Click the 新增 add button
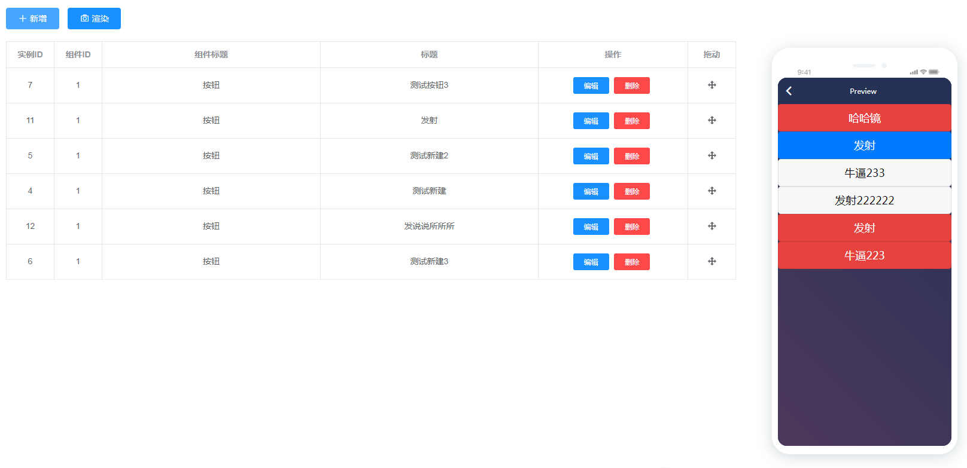Screen dimensions: 967x468 click(x=32, y=19)
